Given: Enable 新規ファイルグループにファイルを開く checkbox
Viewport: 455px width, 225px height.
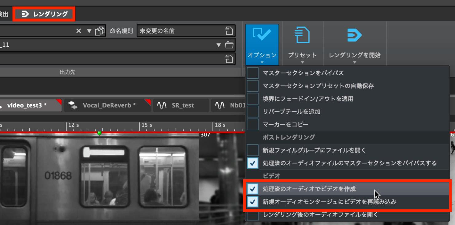Looking at the screenshot, I should 253,150.
